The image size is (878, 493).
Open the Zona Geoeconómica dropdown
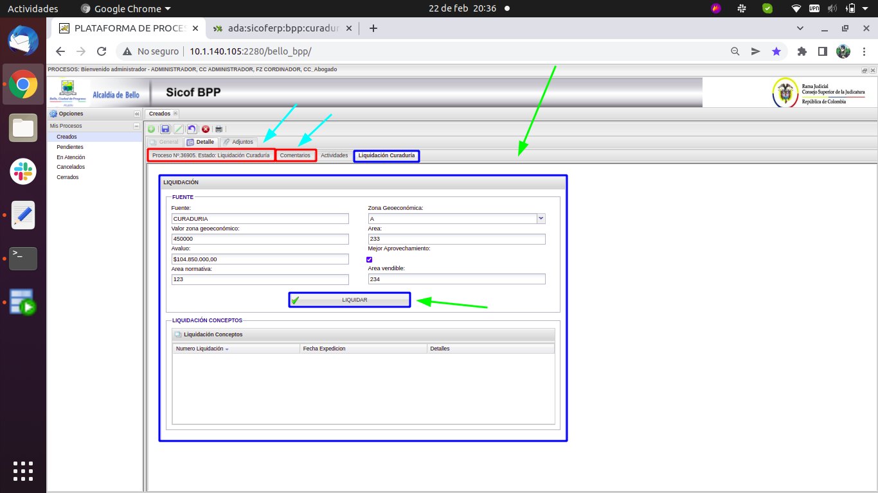541,218
